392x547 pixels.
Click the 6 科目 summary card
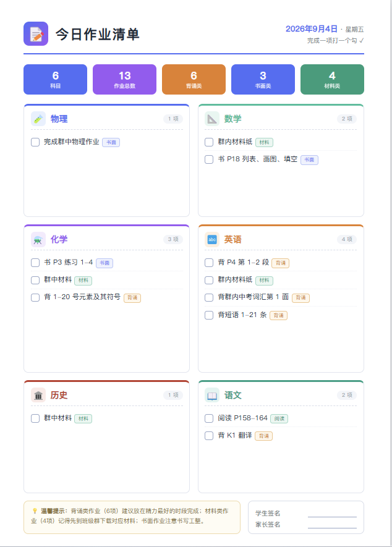[55, 79]
